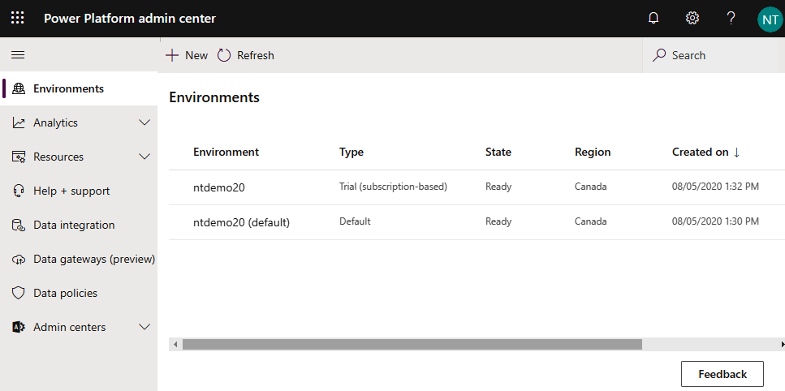Click Canada region in trial row
Screen dimensions: 785x391
[x=591, y=187]
